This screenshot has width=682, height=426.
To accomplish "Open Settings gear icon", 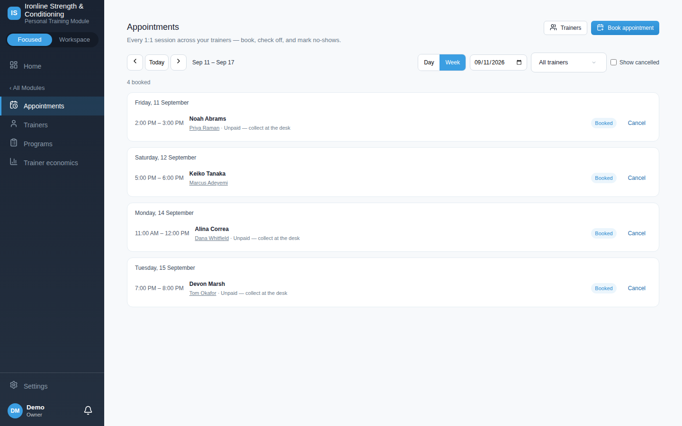I will tap(14, 385).
